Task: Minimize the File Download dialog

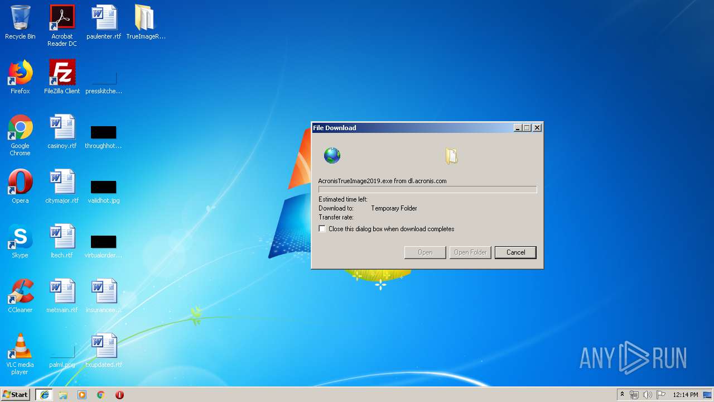Action: click(x=518, y=128)
